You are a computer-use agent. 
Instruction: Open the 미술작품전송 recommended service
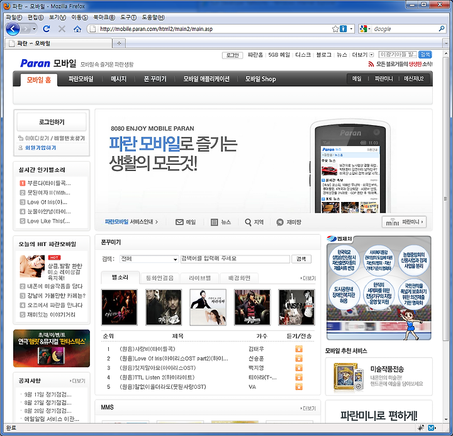click(379, 376)
